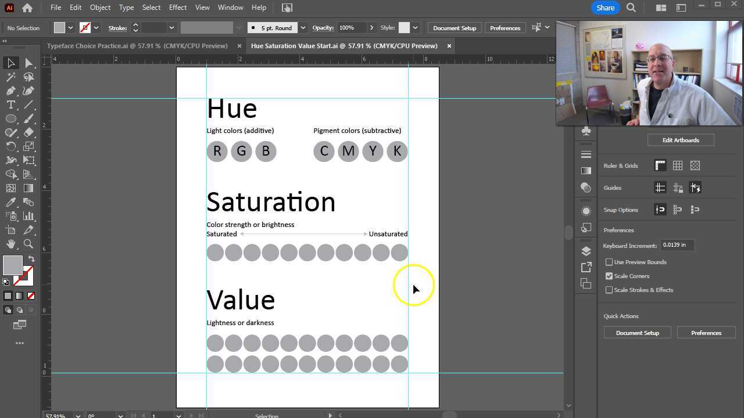Toggle the grid display in Ruler & Grids
Screen dimensions: 744x418
(678, 165)
